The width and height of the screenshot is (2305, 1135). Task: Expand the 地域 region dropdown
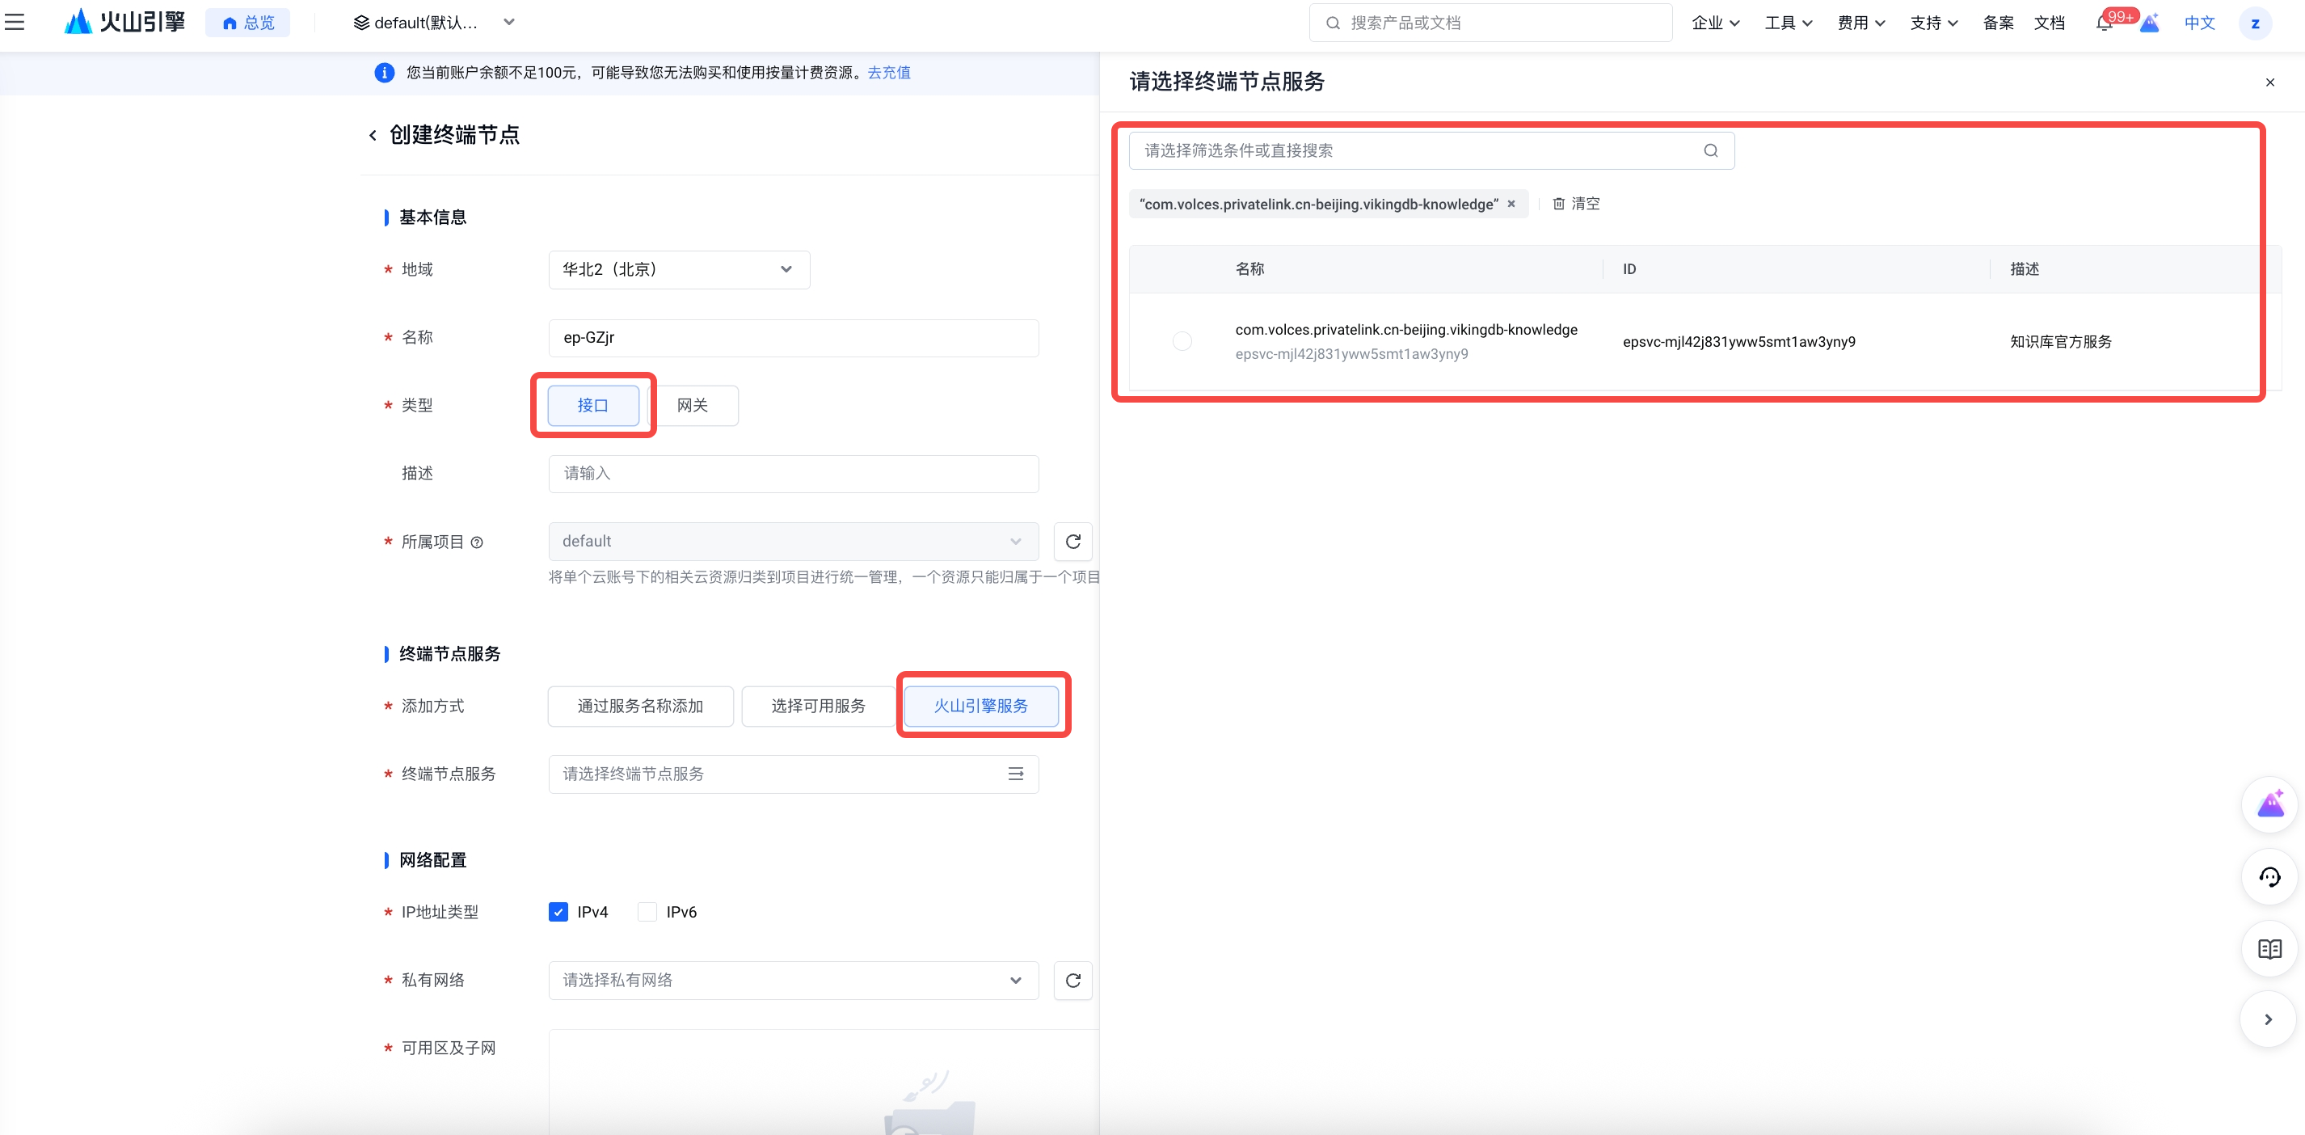click(678, 269)
